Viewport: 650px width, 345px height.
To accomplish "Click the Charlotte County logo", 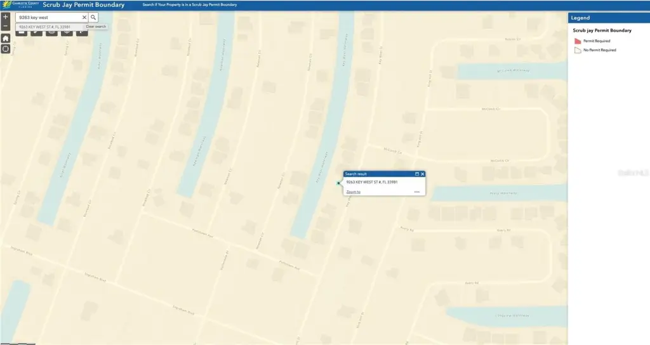I will [19, 5].
